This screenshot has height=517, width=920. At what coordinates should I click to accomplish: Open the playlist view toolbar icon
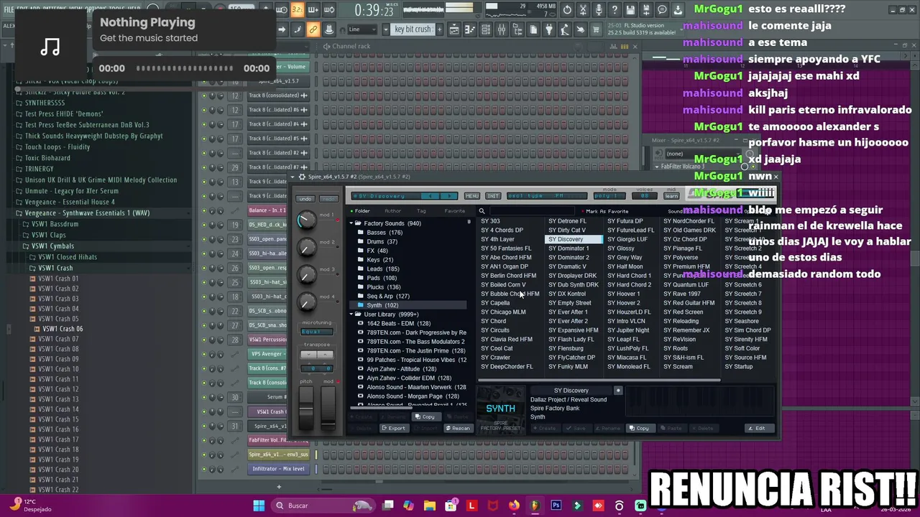tap(454, 29)
